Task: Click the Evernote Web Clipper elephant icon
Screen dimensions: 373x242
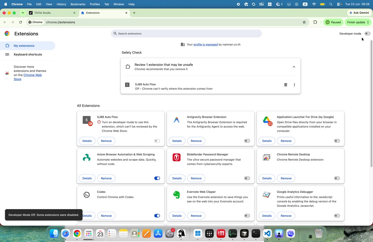Action: click(x=177, y=195)
